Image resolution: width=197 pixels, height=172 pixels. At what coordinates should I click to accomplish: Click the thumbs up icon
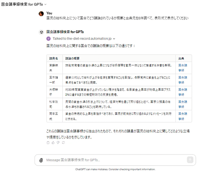tap(53, 143)
